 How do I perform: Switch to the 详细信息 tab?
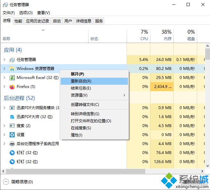pos(84,21)
